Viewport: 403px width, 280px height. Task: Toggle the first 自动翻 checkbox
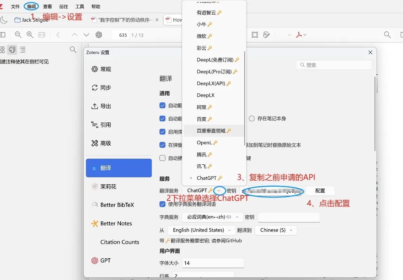coord(162,105)
